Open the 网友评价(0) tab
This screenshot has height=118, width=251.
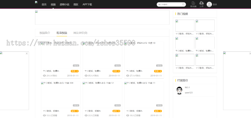(80, 33)
